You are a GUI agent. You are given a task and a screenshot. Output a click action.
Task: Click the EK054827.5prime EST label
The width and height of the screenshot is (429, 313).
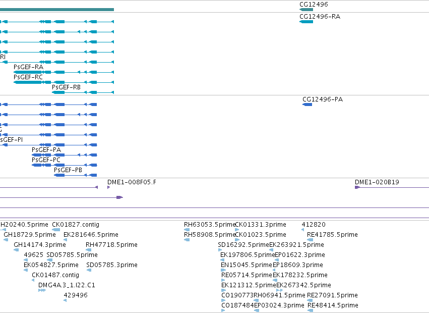[51, 265]
